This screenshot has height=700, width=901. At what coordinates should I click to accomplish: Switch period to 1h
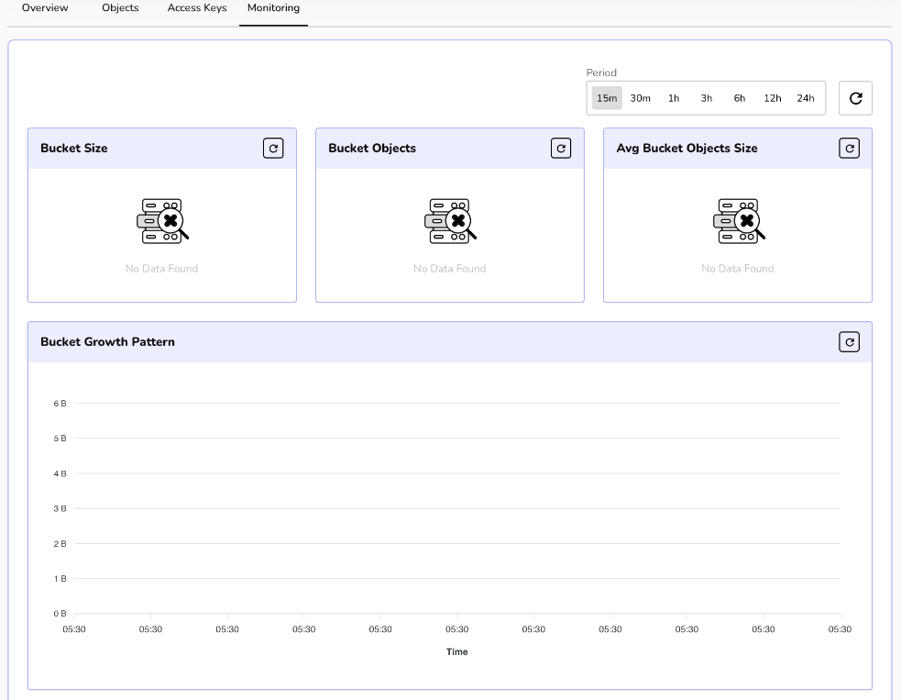coord(674,98)
